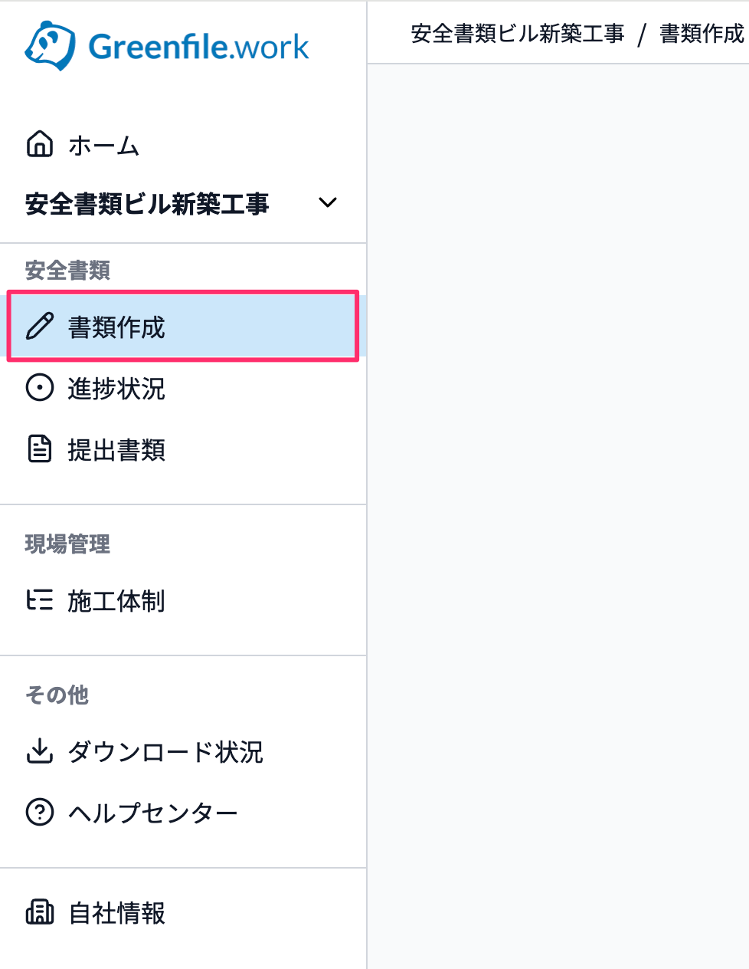Open 自社情報 company settings
Screen dimensions: 749x969
click(183, 912)
